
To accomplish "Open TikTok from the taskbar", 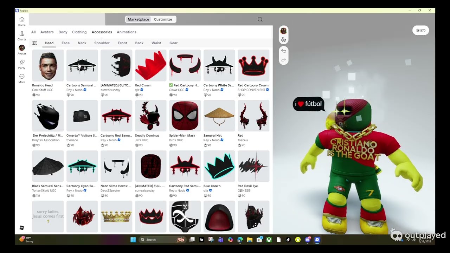I will [x=288, y=240].
